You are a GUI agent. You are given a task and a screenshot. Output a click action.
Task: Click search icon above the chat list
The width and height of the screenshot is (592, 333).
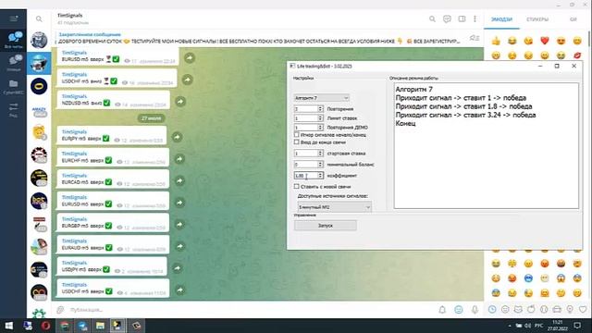click(x=39, y=18)
